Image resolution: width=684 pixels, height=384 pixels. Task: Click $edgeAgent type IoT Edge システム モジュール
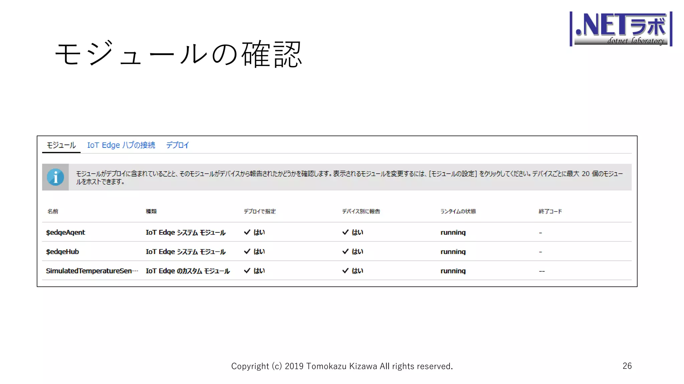click(186, 232)
